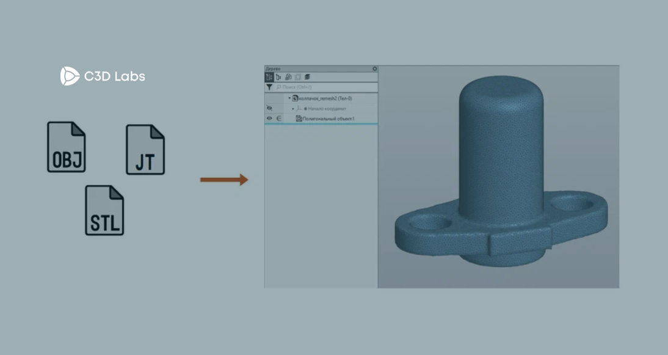Click the part icon of колпачок_remesh2
Screen dimensions: 668x355
pyautogui.click(x=296, y=98)
